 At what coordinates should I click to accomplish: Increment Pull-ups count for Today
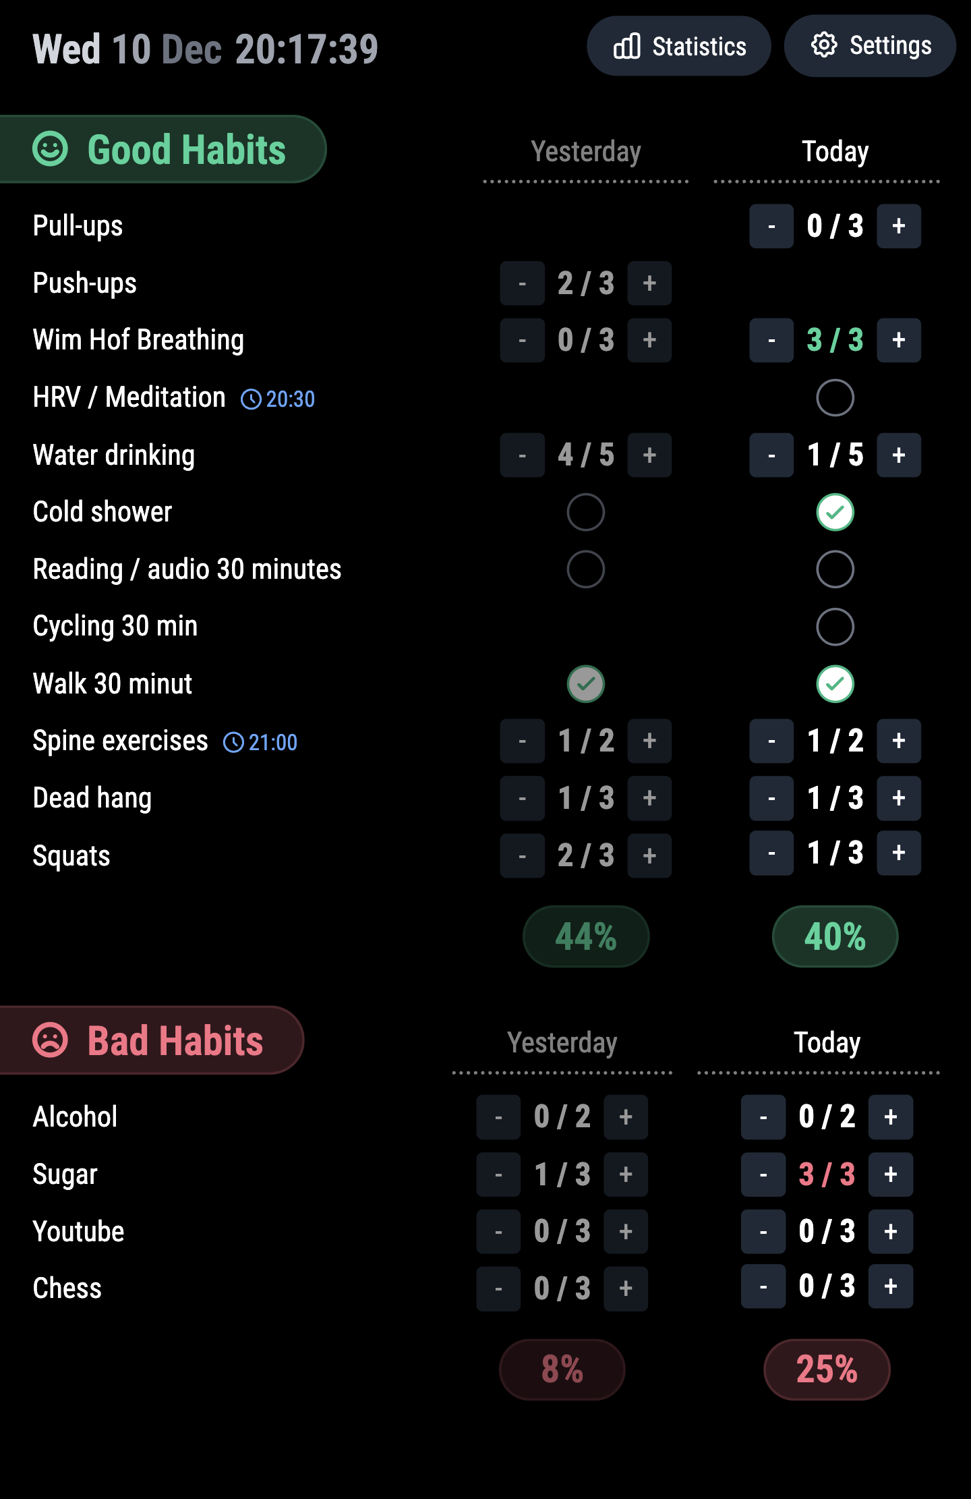point(898,225)
